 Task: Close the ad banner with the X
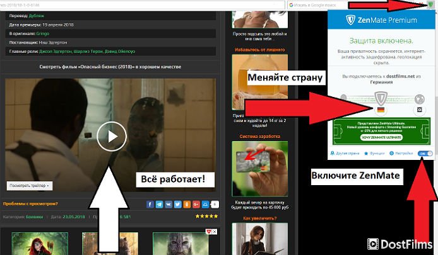pyautogui.click(x=215, y=232)
